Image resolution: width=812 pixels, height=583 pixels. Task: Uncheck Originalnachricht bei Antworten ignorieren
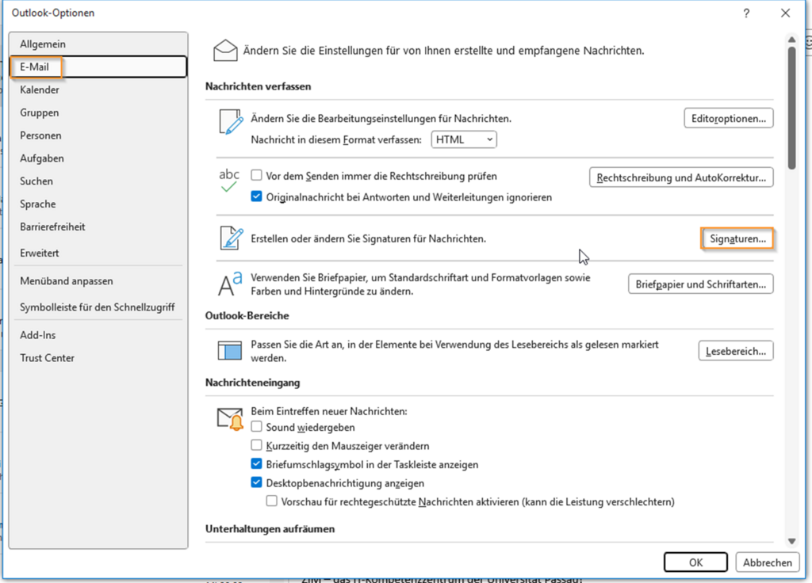pyautogui.click(x=256, y=196)
